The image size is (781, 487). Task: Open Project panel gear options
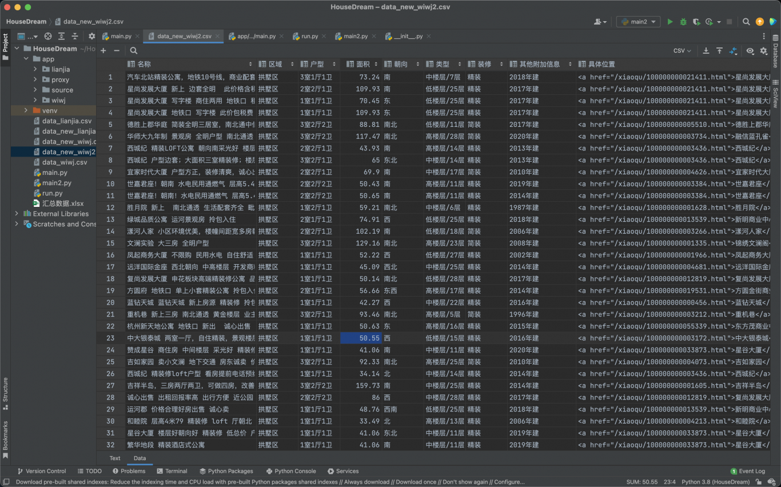click(91, 36)
